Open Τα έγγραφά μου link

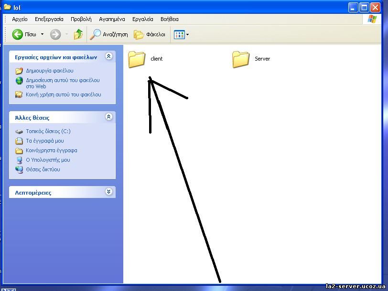click(x=45, y=141)
